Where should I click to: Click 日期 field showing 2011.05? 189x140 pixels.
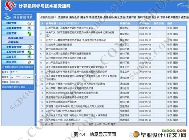pyautogui.click(x=22, y=82)
